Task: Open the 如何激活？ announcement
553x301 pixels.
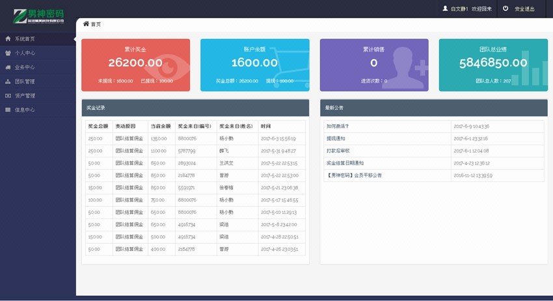Action: 338,126
